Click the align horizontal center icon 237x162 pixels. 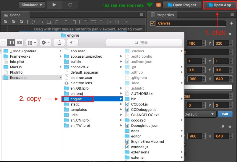point(66,22)
